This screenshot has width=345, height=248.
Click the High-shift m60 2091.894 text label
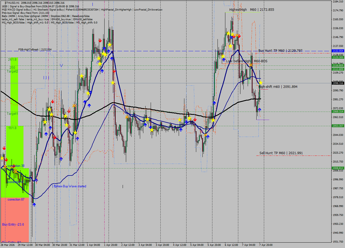278,87
